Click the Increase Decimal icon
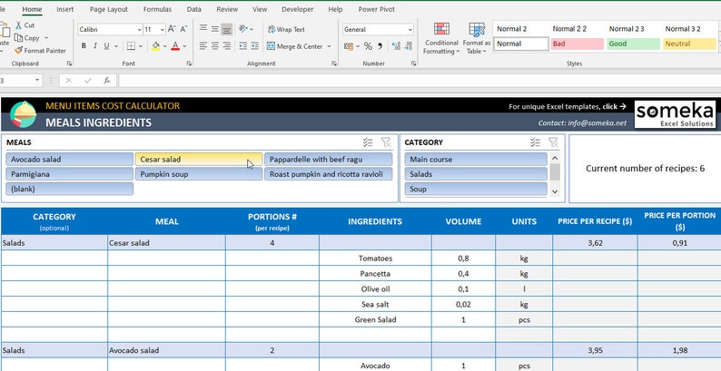 (396, 46)
